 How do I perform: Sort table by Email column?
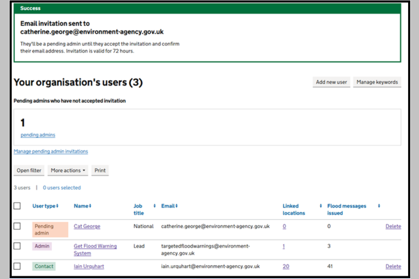pyautogui.click(x=169, y=206)
